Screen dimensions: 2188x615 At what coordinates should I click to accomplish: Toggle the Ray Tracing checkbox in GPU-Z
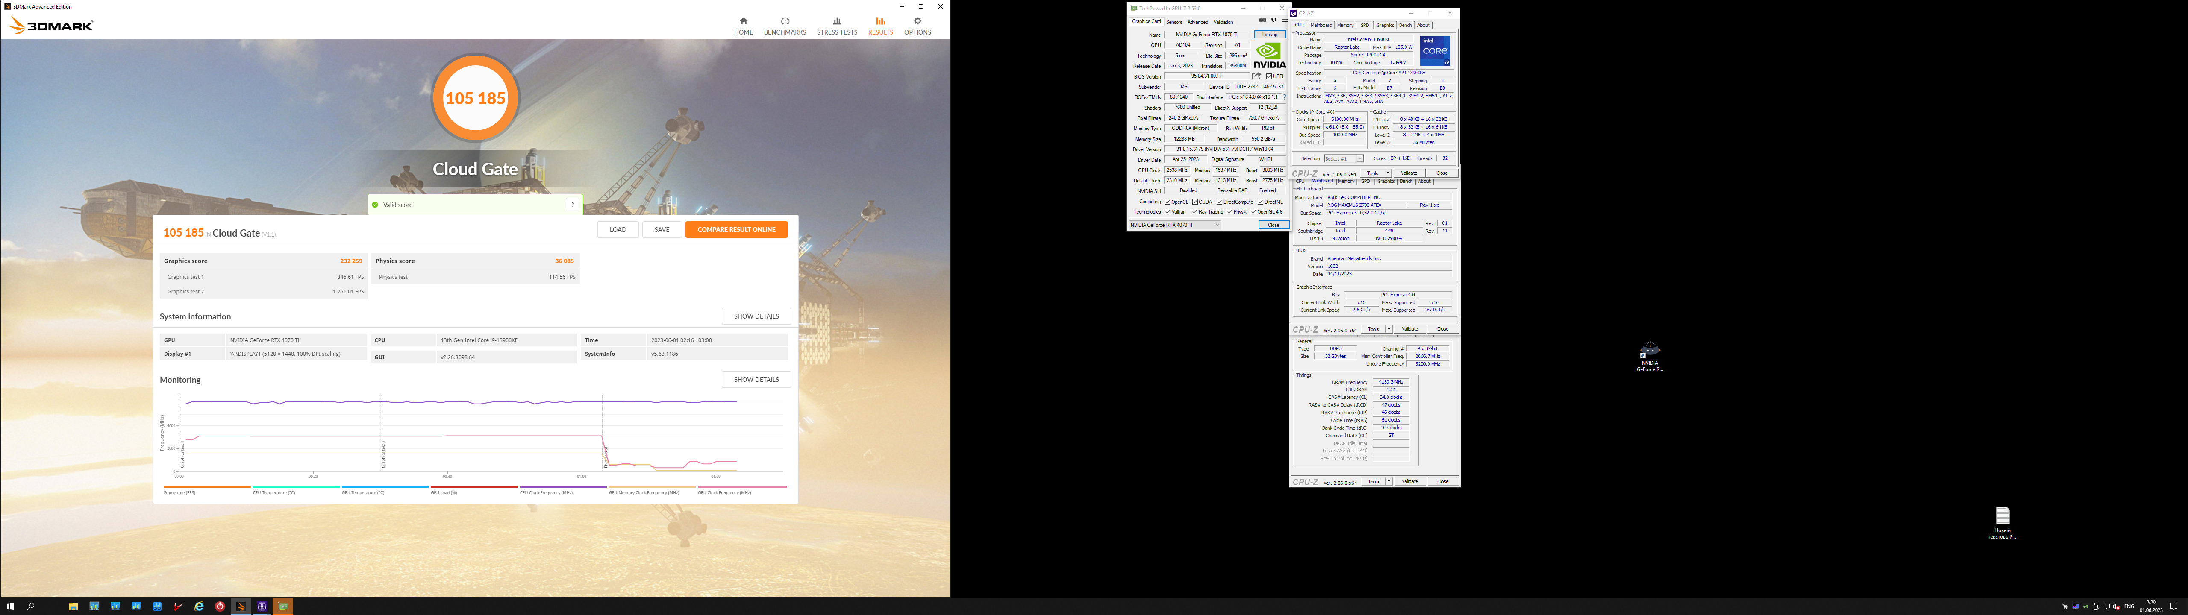pyautogui.click(x=1195, y=212)
